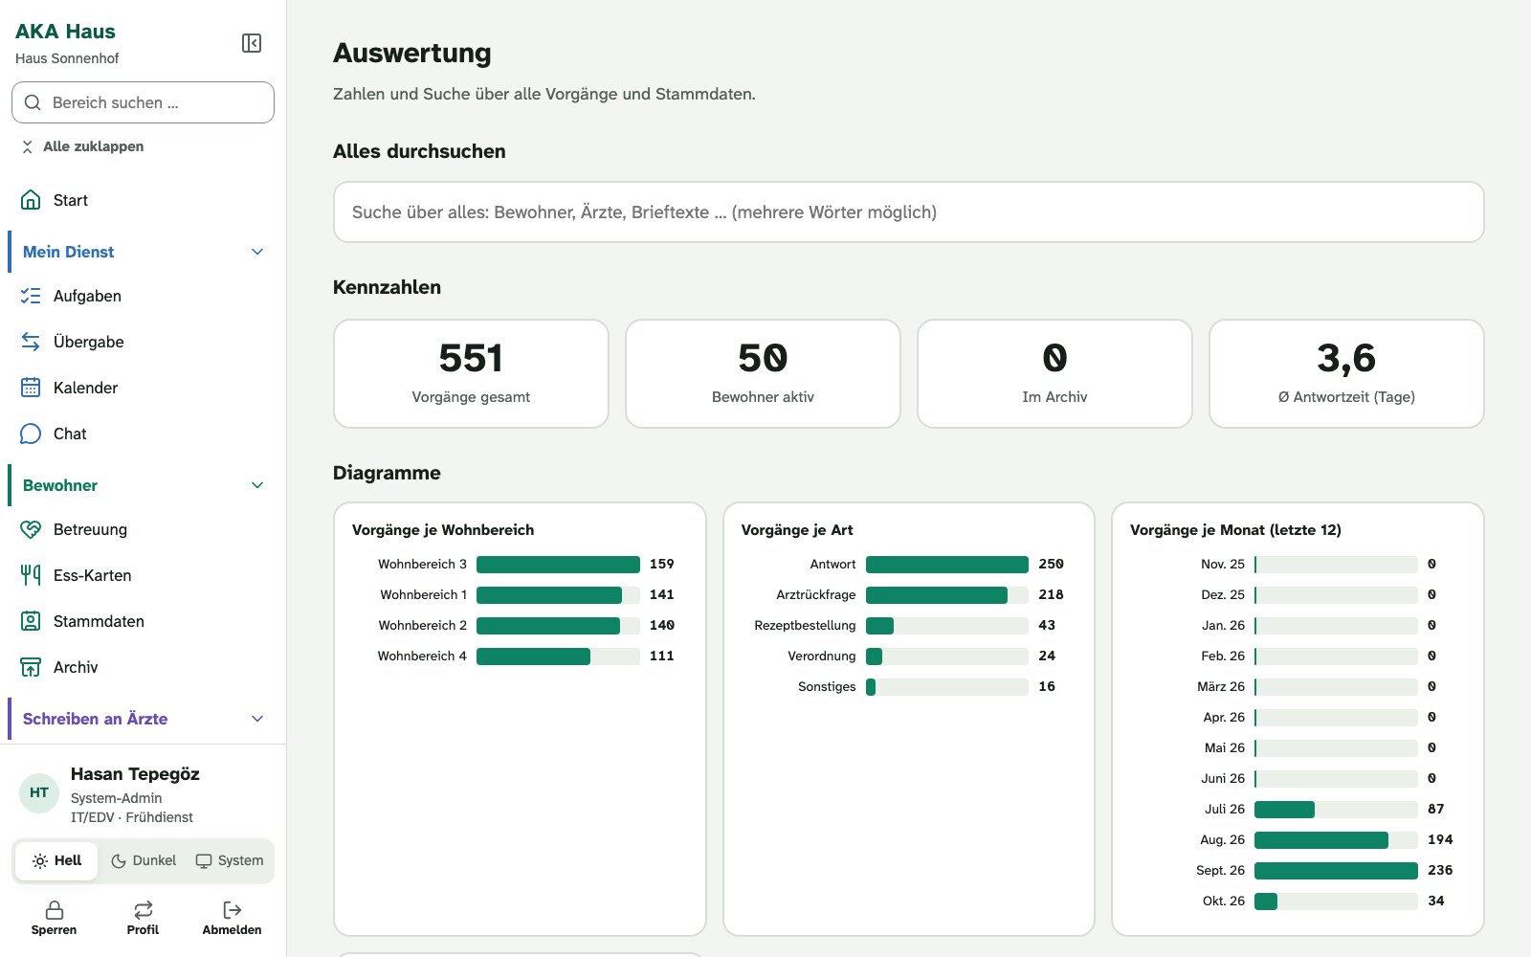Click the Wohnbereich 1 value 141
Image resolution: width=1531 pixels, height=957 pixels.
point(661,594)
